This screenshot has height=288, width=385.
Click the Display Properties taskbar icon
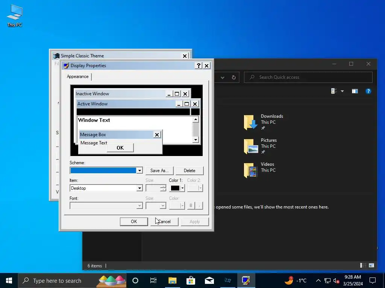point(246,280)
